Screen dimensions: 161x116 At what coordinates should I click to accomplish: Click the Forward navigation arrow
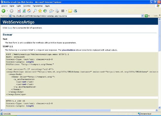point(12,11)
